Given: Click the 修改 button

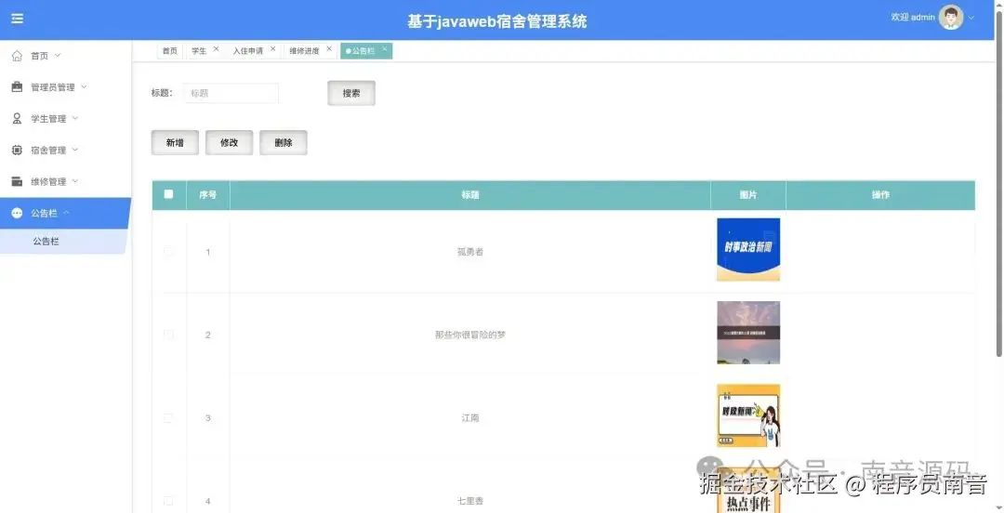Looking at the screenshot, I should (230, 143).
